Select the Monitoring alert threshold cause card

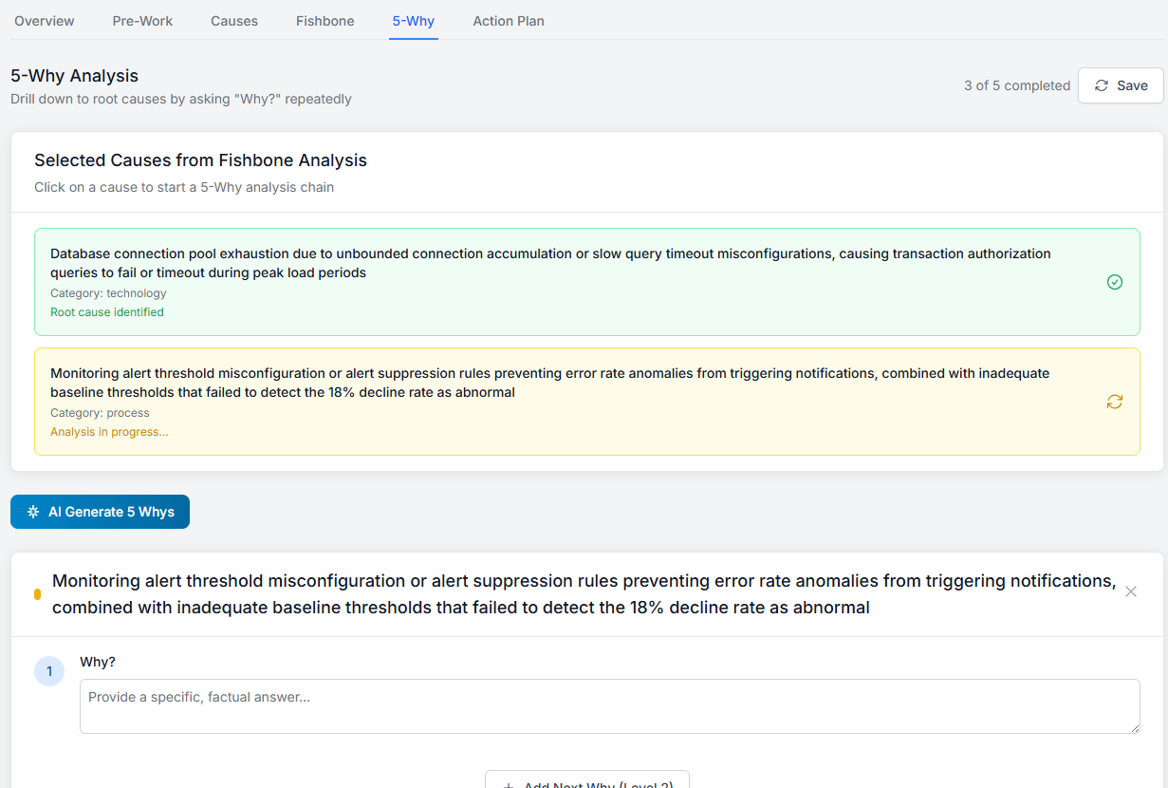pos(586,402)
